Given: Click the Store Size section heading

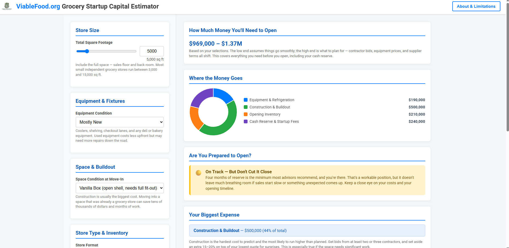Looking at the screenshot, I should pyautogui.click(x=87, y=30).
